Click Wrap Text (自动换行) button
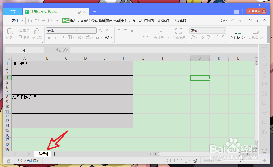The width and height of the screenshot is (273, 167). coord(178,34)
